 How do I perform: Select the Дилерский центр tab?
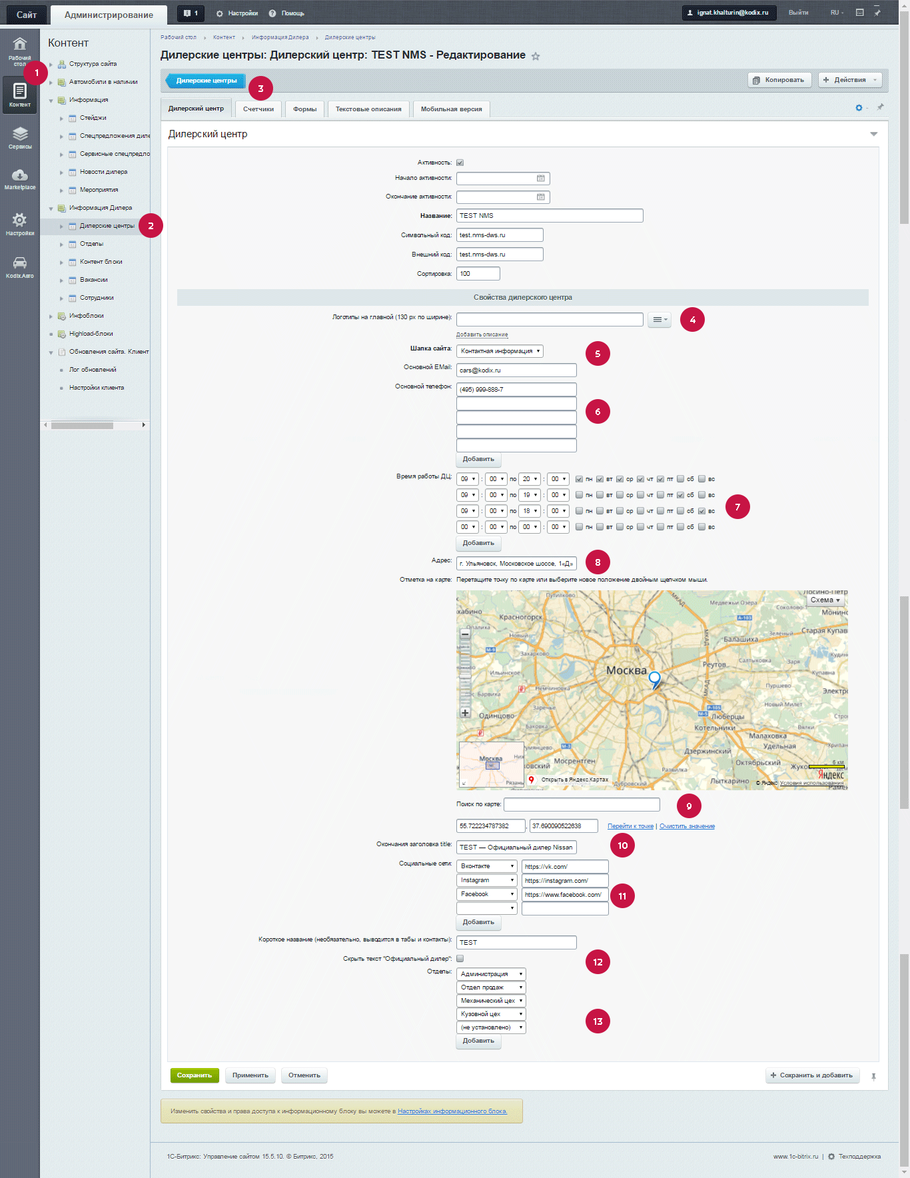pos(196,109)
